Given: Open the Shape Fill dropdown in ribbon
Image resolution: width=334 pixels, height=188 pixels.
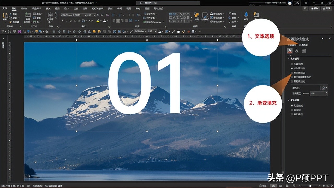Looking at the screenshot, I should point(217,14).
